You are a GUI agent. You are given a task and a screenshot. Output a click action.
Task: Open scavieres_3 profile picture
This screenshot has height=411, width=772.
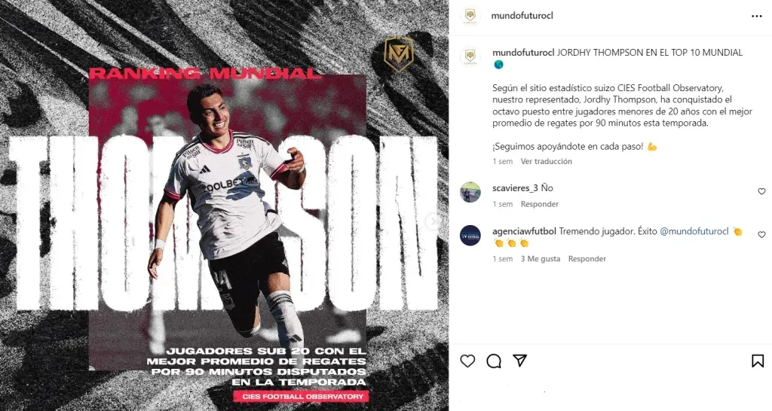coord(470,192)
